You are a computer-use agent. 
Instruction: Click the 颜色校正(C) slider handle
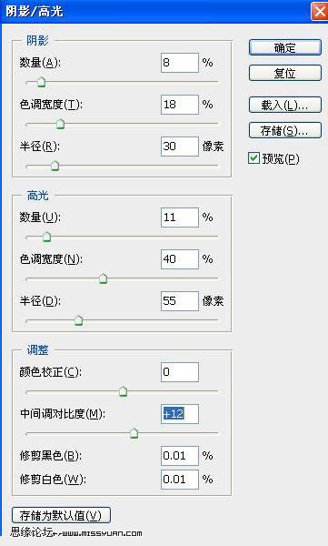[124, 391]
